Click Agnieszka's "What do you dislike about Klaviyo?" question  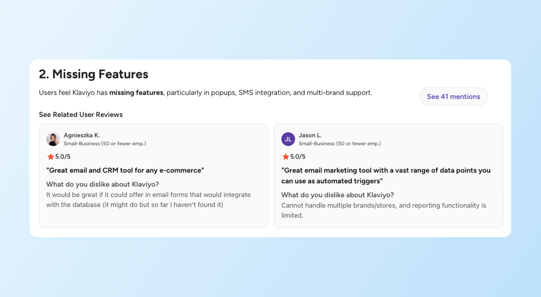(103, 184)
